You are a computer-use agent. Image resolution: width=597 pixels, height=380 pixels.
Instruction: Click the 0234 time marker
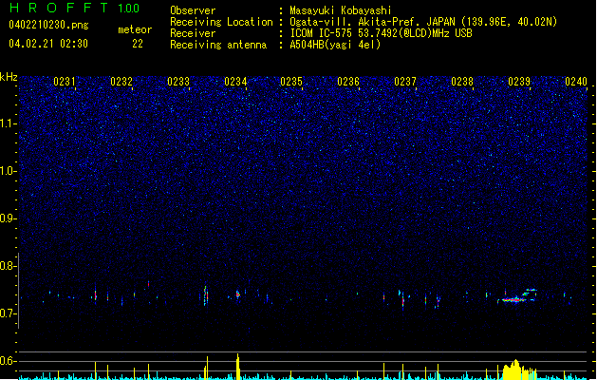pyautogui.click(x=235, y=82)
